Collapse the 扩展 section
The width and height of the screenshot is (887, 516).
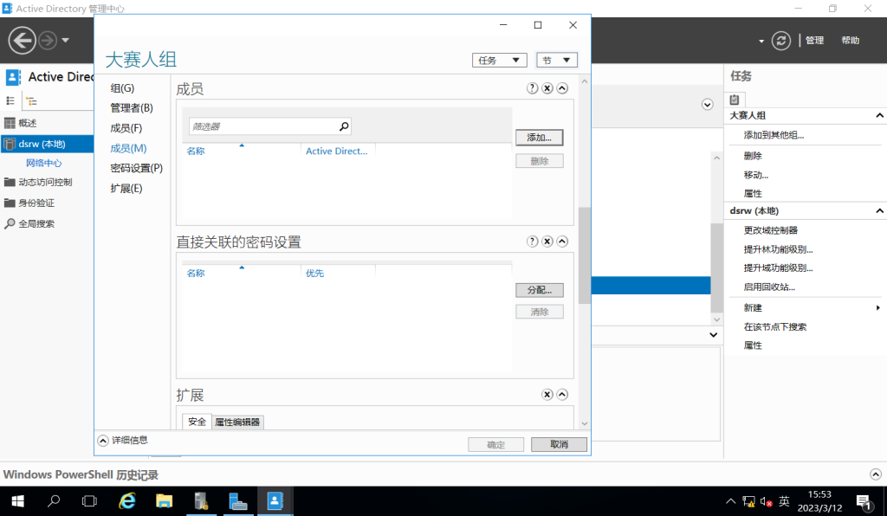point(561,395)
